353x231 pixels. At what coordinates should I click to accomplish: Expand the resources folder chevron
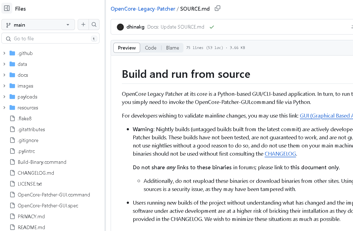(x=4, y=107)
